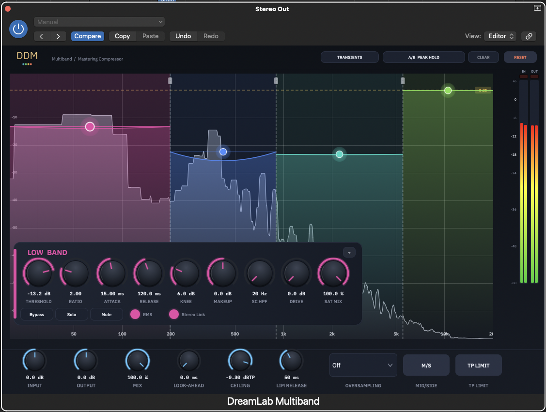Adjust the THRESHOLD knob
The image size is (546, 412).
point(39,274)
